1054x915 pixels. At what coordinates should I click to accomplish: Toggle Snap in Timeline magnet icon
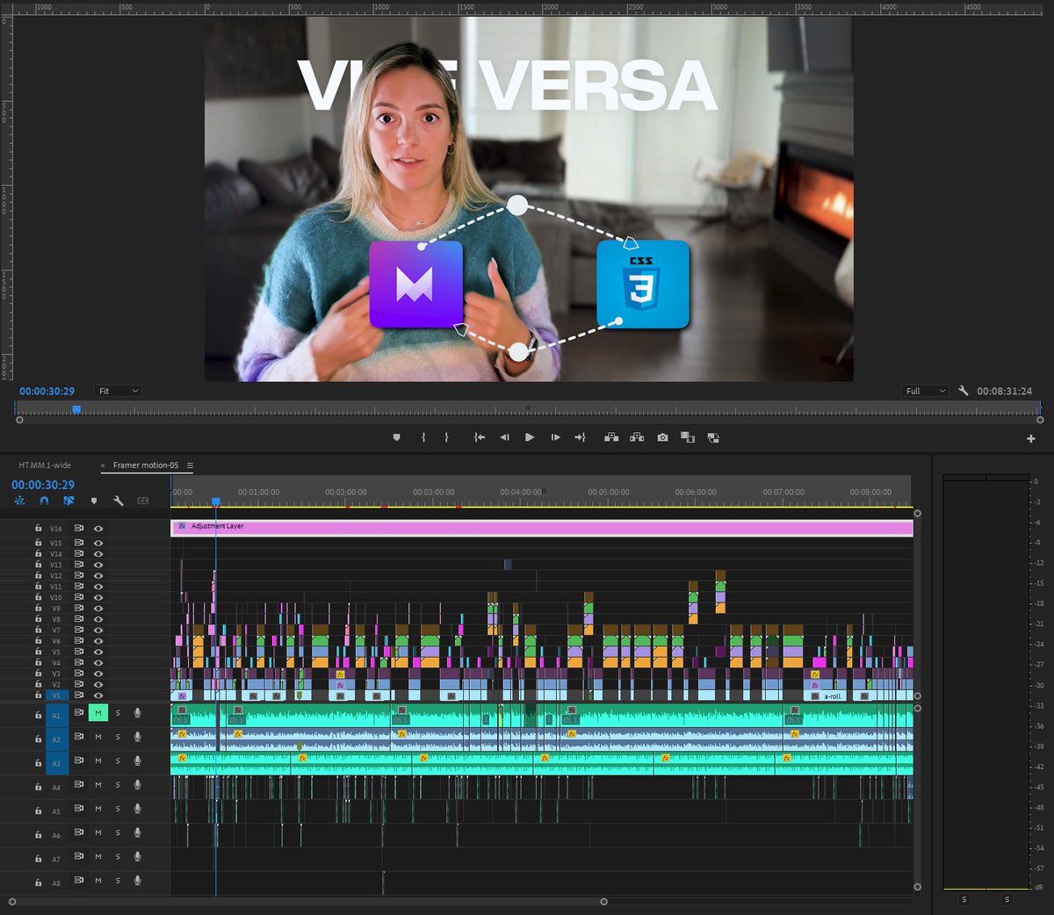[x=44, y=501]
